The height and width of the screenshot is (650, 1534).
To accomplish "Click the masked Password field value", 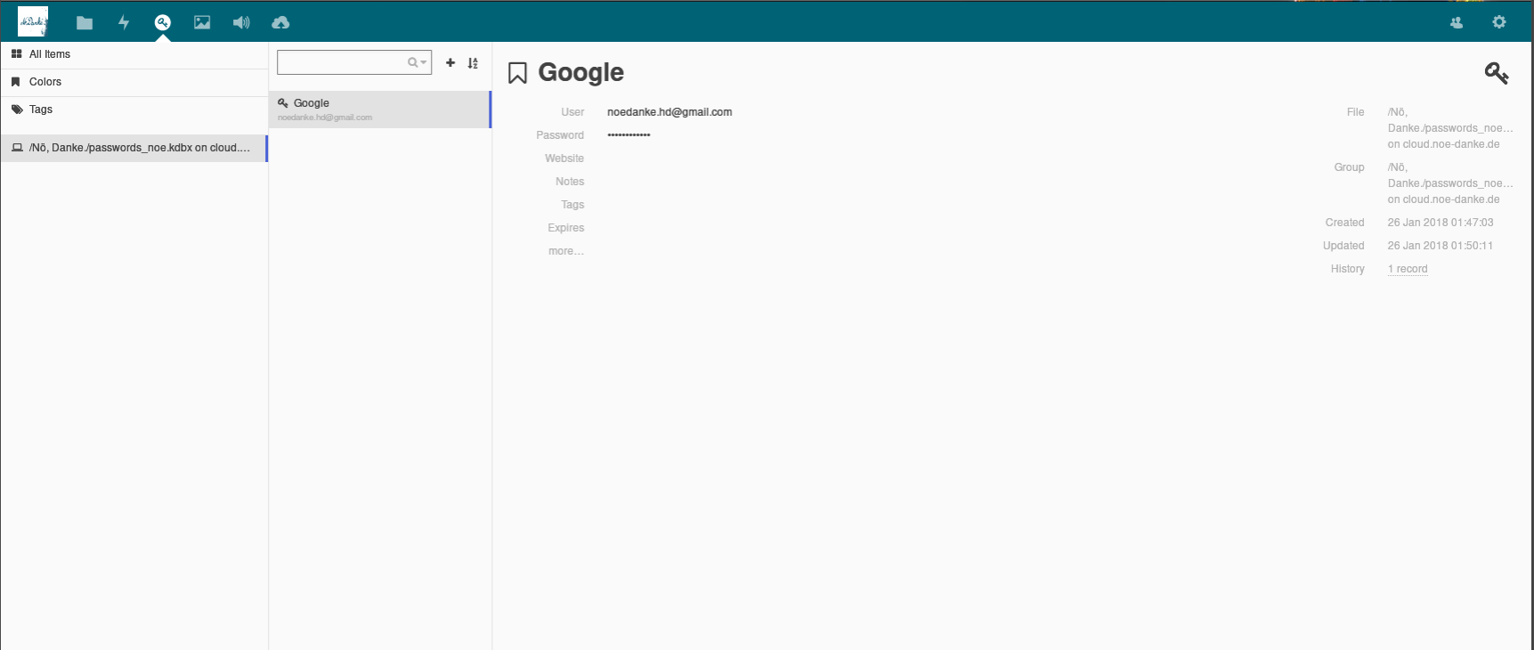I will (629, 135).
